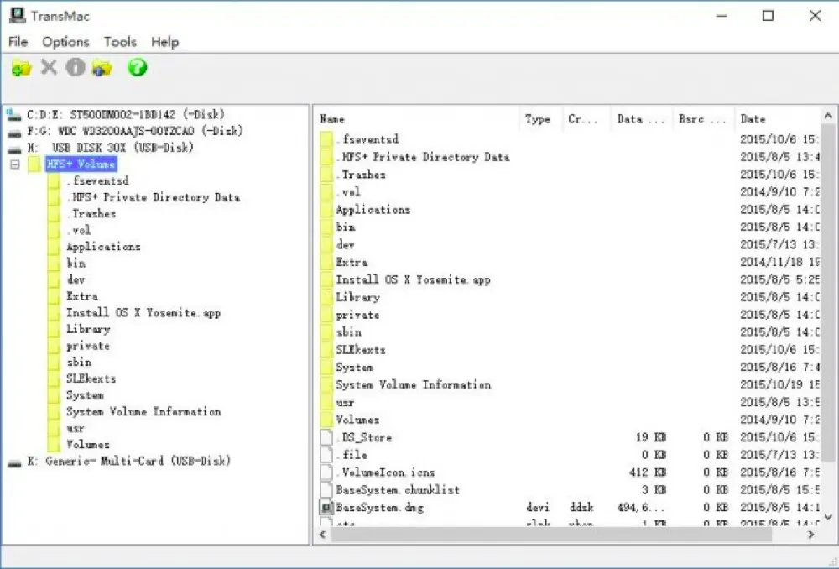This screenshot has width=839, height=569.
Task: Click the open disk image toolbar icon
Action: coord(22,67)
